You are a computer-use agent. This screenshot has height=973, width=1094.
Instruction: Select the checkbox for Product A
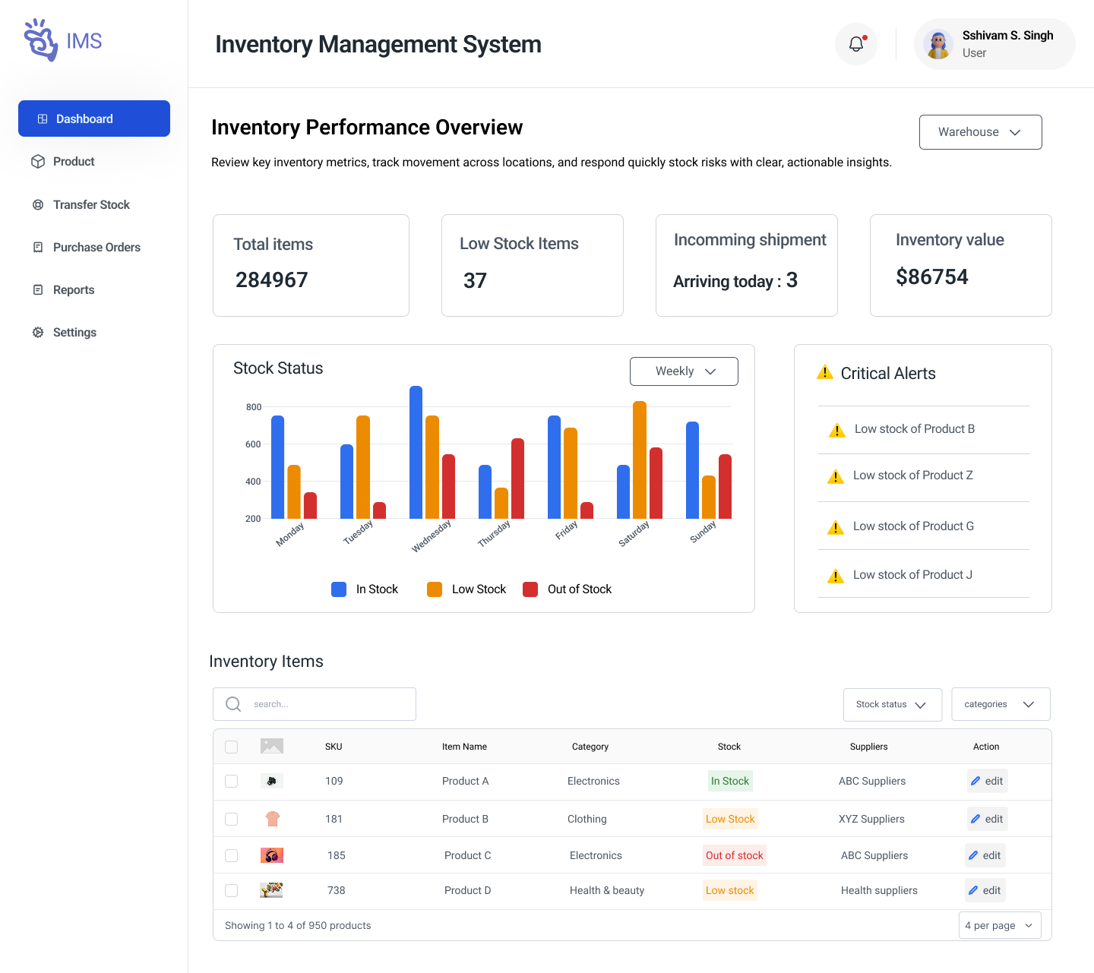(232, 781)
